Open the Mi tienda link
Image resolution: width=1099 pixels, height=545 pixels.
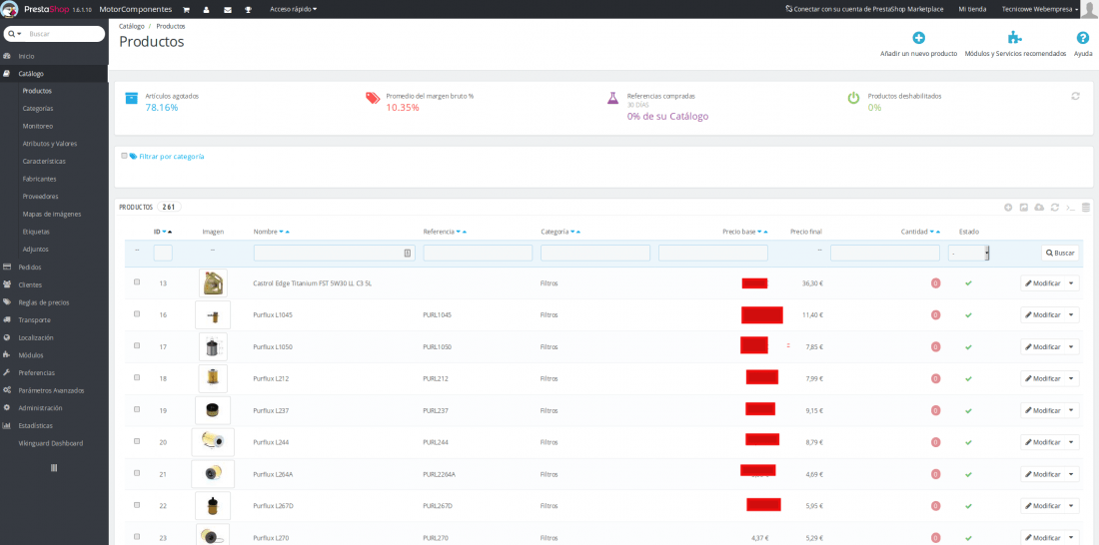(x=972, y=10)
